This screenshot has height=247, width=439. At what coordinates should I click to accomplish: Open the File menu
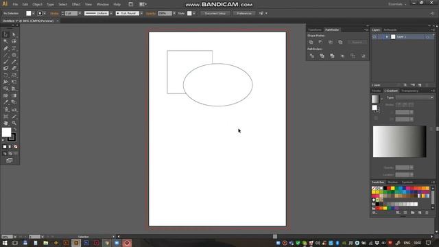[x=15, y=4]
